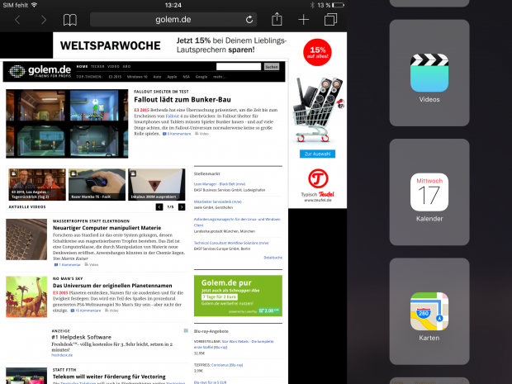Select ABO in golem navigation

[x=126, y=66]
